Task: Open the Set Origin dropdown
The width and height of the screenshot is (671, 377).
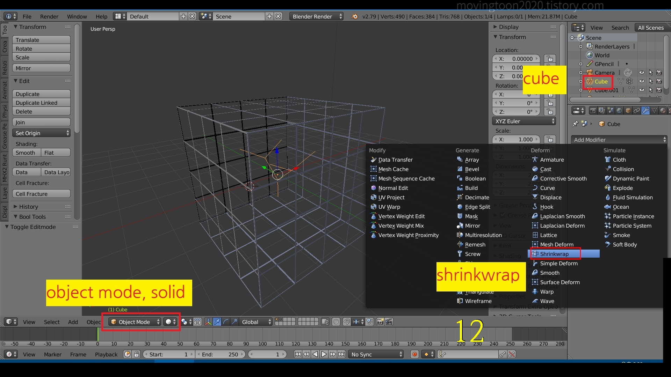Action: coord(41,133)
